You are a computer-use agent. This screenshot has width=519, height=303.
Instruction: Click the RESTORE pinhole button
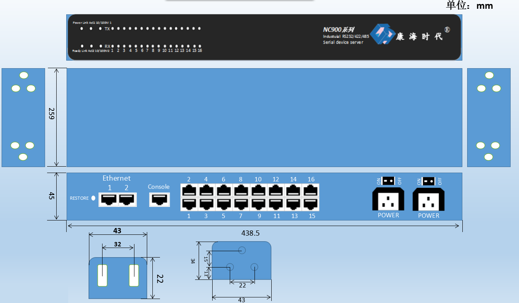93,198
